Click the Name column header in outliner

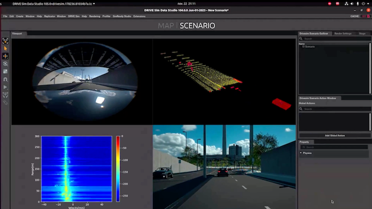301,44
